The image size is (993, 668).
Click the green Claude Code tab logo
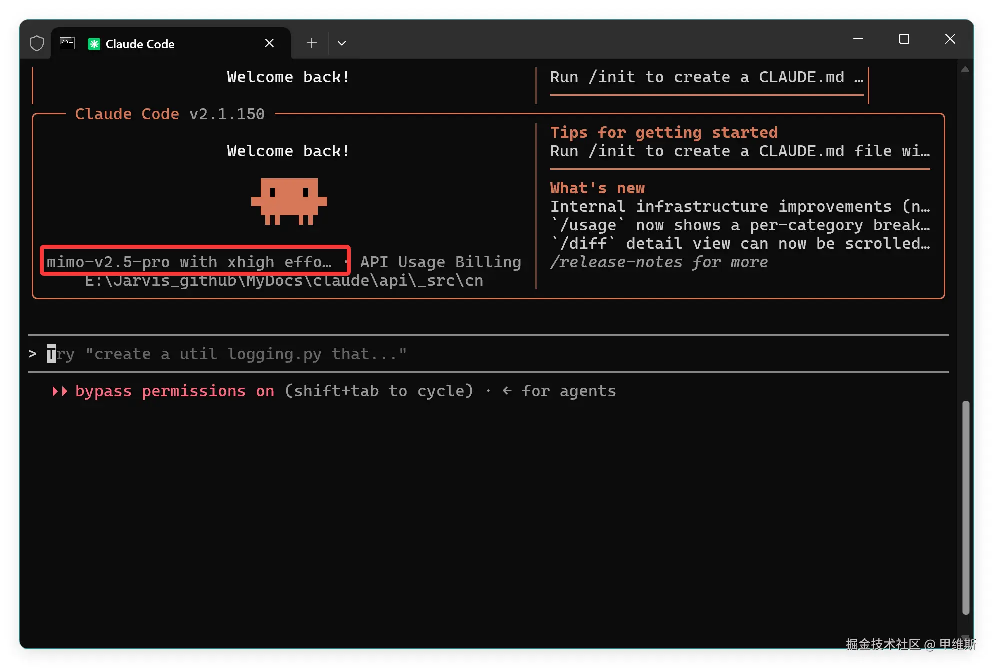coord(94,44)
